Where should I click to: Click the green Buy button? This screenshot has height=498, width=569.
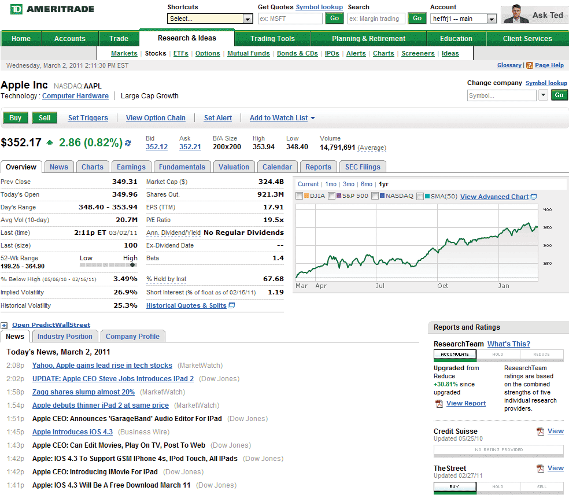click(15, 118)
